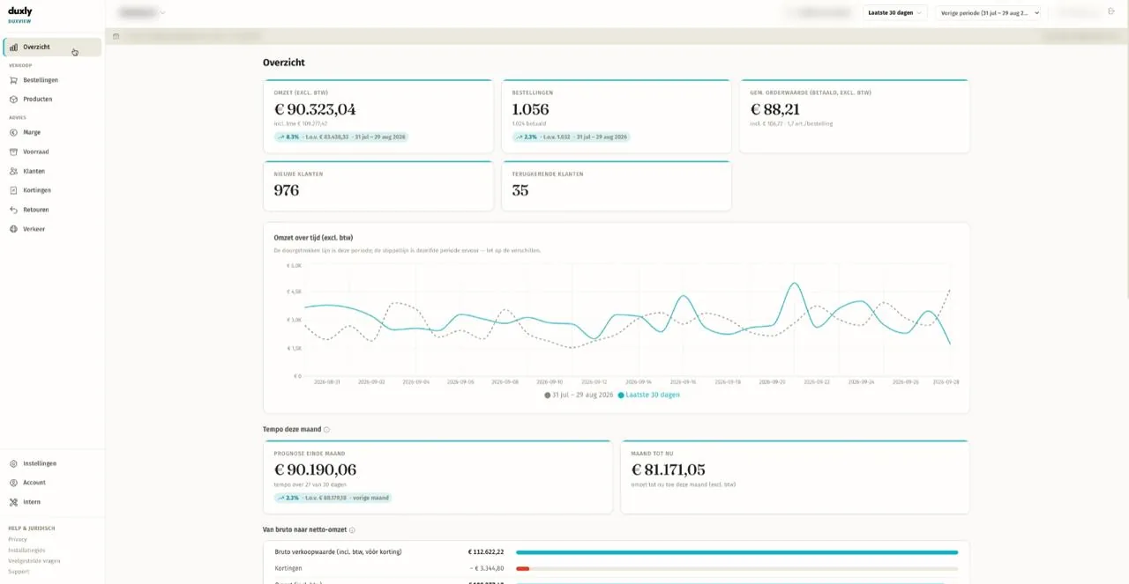
Task: Open the Support link
Action: click(x=19, y=572)
